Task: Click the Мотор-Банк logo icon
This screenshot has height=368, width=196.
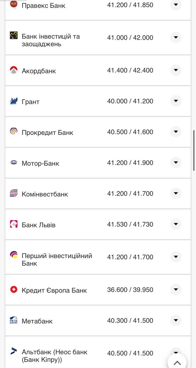Action: (x=14, y=162)
